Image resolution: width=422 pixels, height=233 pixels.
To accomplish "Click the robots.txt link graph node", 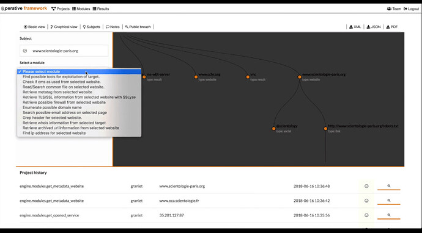I will click(325, 129).
